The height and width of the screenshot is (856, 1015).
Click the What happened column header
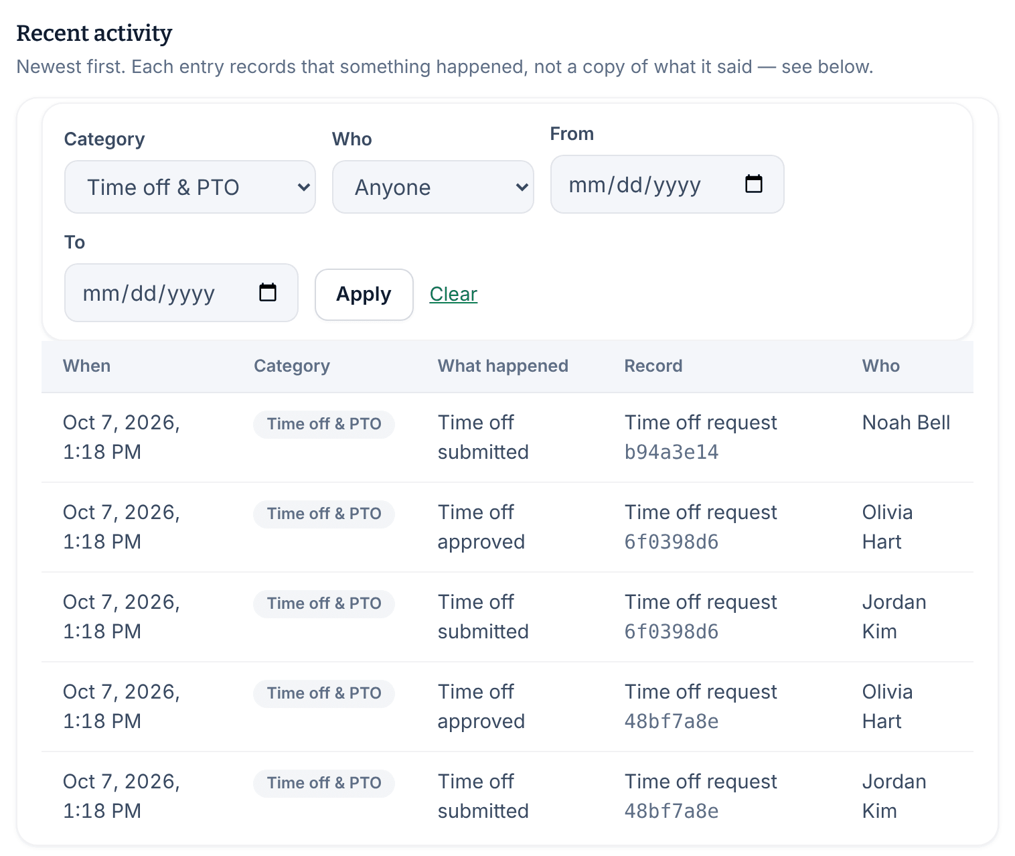(x=503, y=366)
